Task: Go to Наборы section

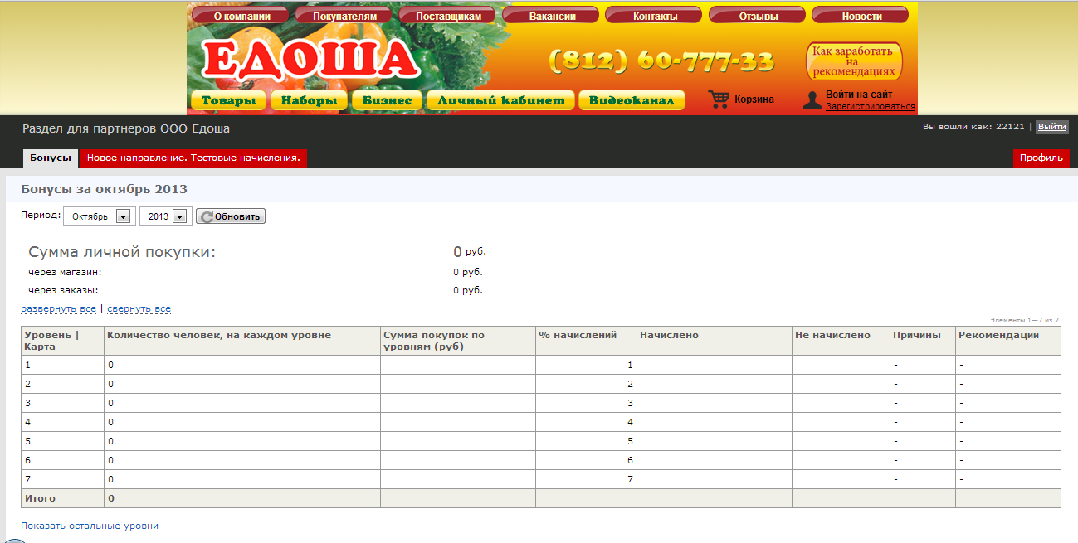Action: 309,100
